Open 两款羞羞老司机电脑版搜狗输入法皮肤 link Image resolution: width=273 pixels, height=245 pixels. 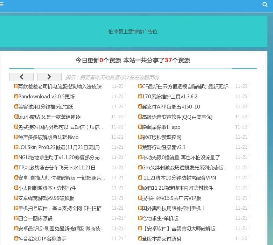coord(60,86)
